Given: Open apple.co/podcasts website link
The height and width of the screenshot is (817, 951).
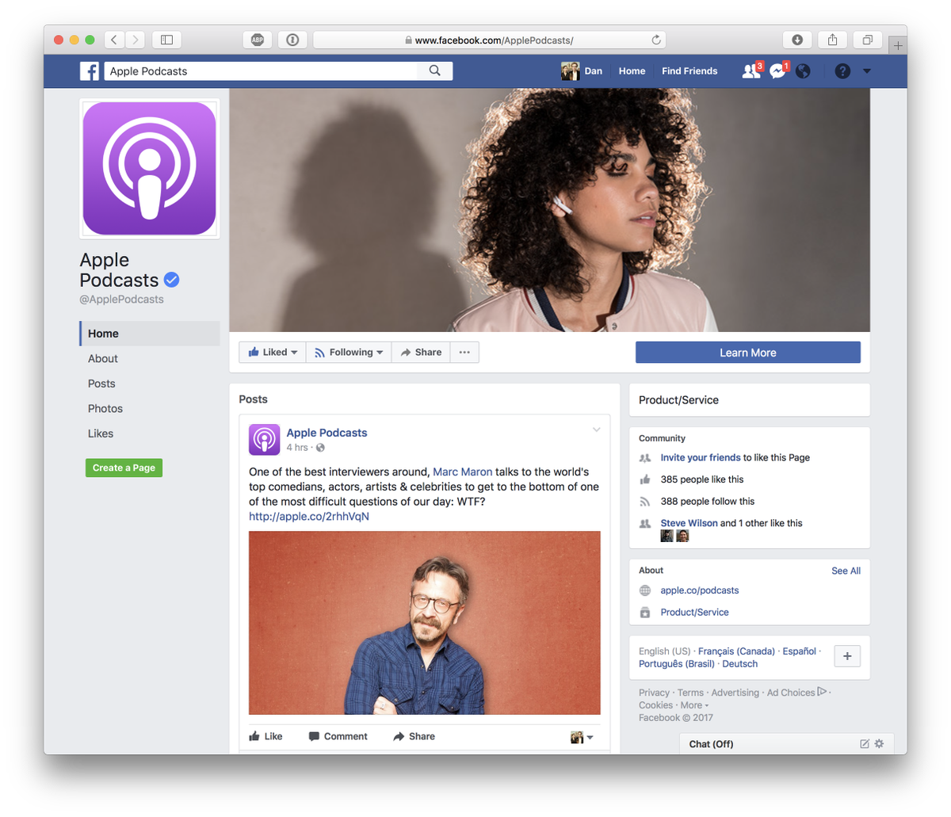Looking at the screenshot, I should (x=700, y=590).
